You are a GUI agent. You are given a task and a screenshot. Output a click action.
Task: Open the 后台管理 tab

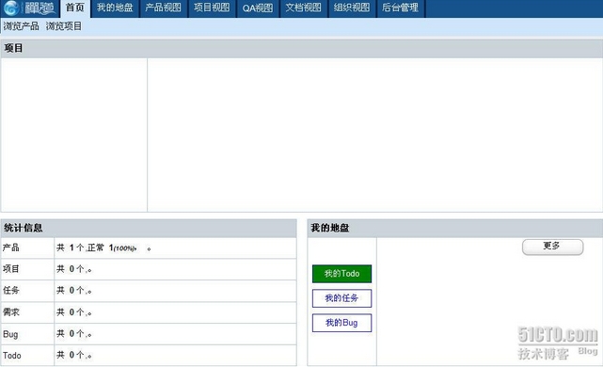(x=400, y=8)
